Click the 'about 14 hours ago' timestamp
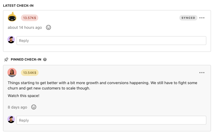This screenshot has width=214, height=134. pyautogui.click(x=25, y=27)
